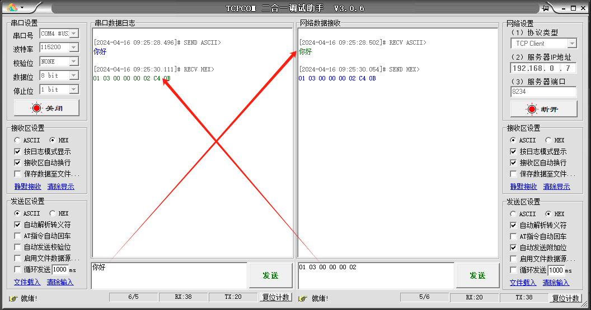Screen dimensions: 591x310
Task: Edit network loop interval 1000 ms field
Action: pos(556,270)
